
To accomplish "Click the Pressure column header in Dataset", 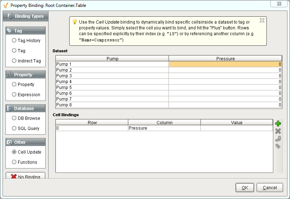I will point(225,58).
